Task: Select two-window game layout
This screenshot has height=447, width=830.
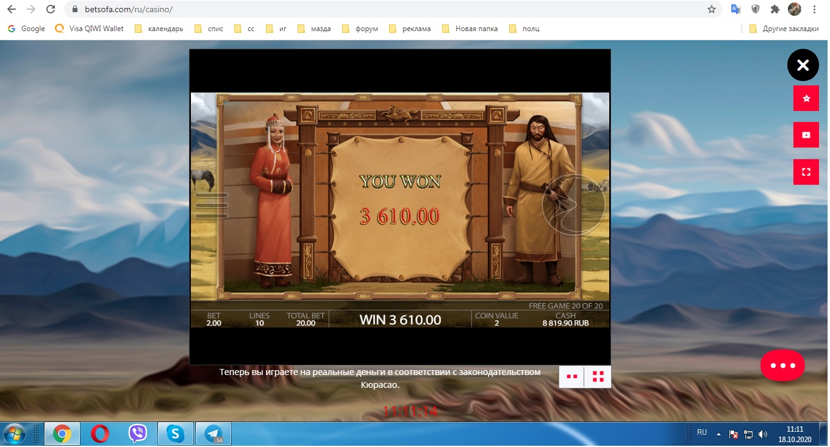Action: click(571, 377)
